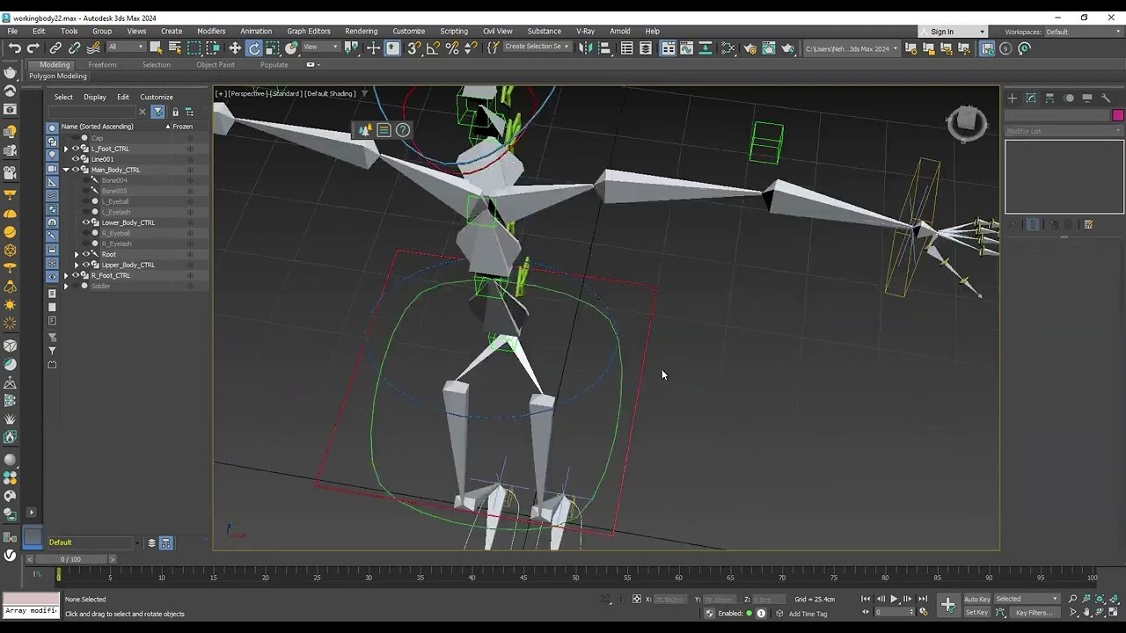Expand the Root item in Scene Explorer
Image resolution: width=1126 pixels, height=633 pixels.
pyautogui.click(x=77, y=255)
